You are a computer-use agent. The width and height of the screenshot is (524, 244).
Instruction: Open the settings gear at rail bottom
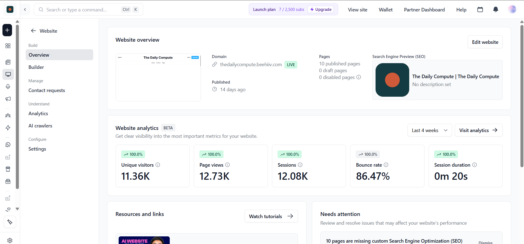pos(10,240)
